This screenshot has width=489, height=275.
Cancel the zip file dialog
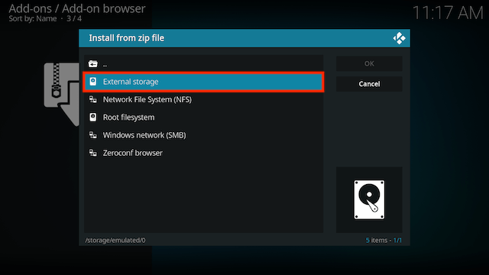tap(369, 84)
